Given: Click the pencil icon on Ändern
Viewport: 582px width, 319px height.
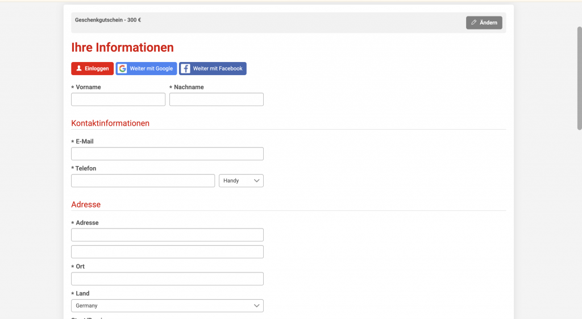Looking at the screenshot, I should (474, 23).
